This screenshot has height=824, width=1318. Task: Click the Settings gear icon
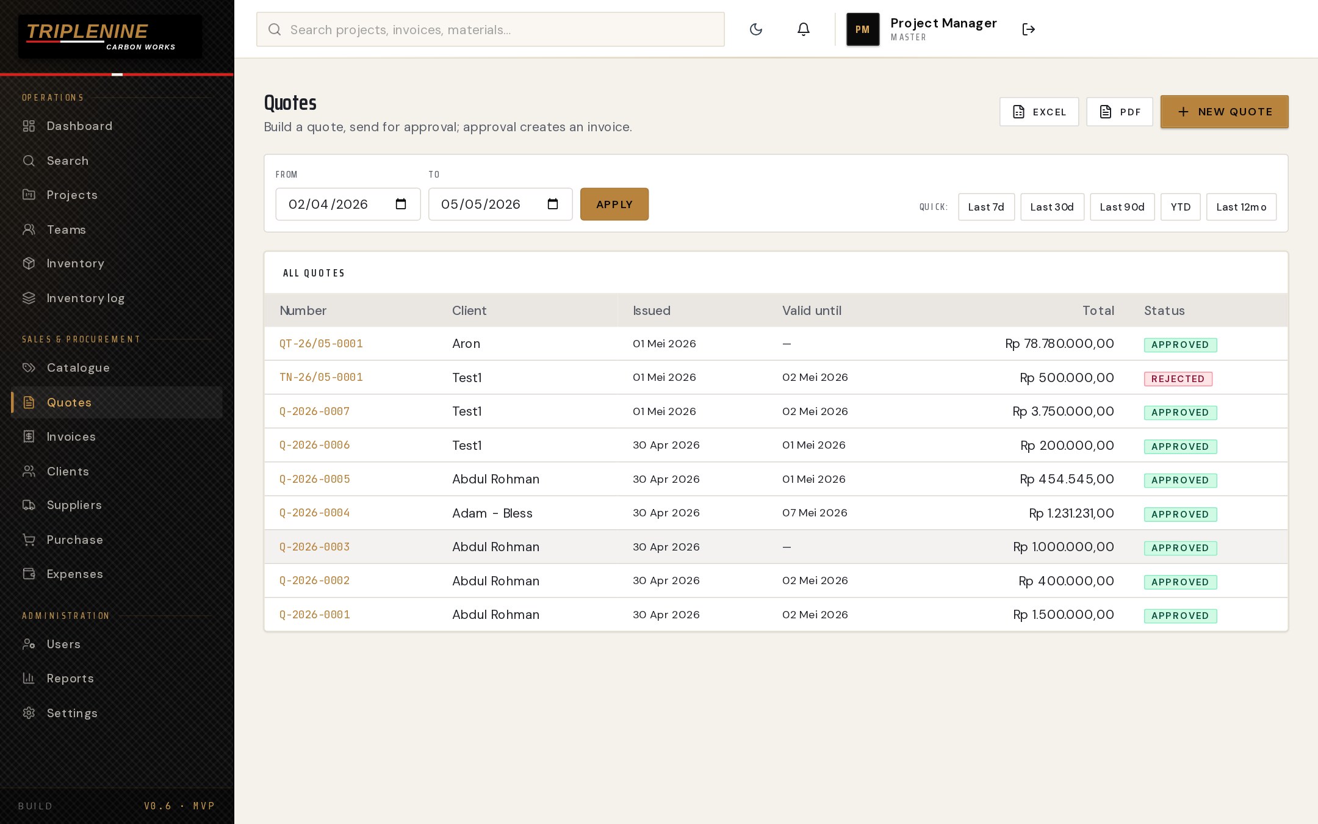pyautogui.click(x=29, y=713)
